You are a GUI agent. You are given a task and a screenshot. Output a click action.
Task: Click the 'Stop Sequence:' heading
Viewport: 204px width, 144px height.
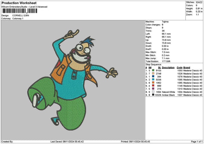[154, 65]
